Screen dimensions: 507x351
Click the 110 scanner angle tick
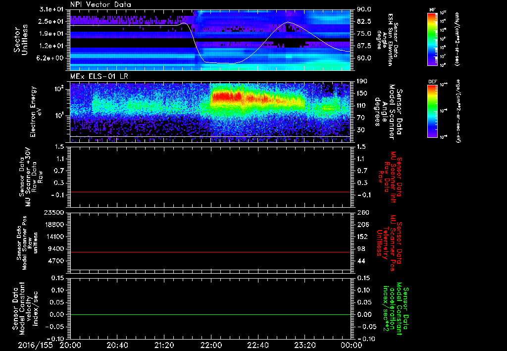click(x=362, y=106)
